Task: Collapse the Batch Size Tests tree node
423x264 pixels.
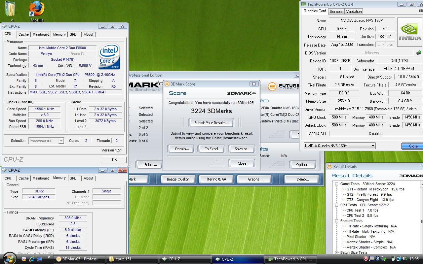Action: point(336,252)
